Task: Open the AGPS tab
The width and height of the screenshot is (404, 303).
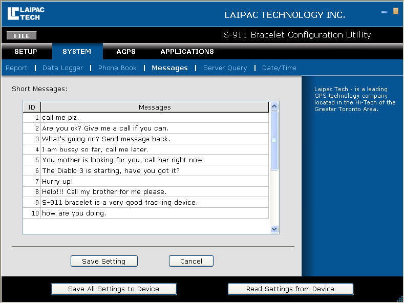Action: 126,52
